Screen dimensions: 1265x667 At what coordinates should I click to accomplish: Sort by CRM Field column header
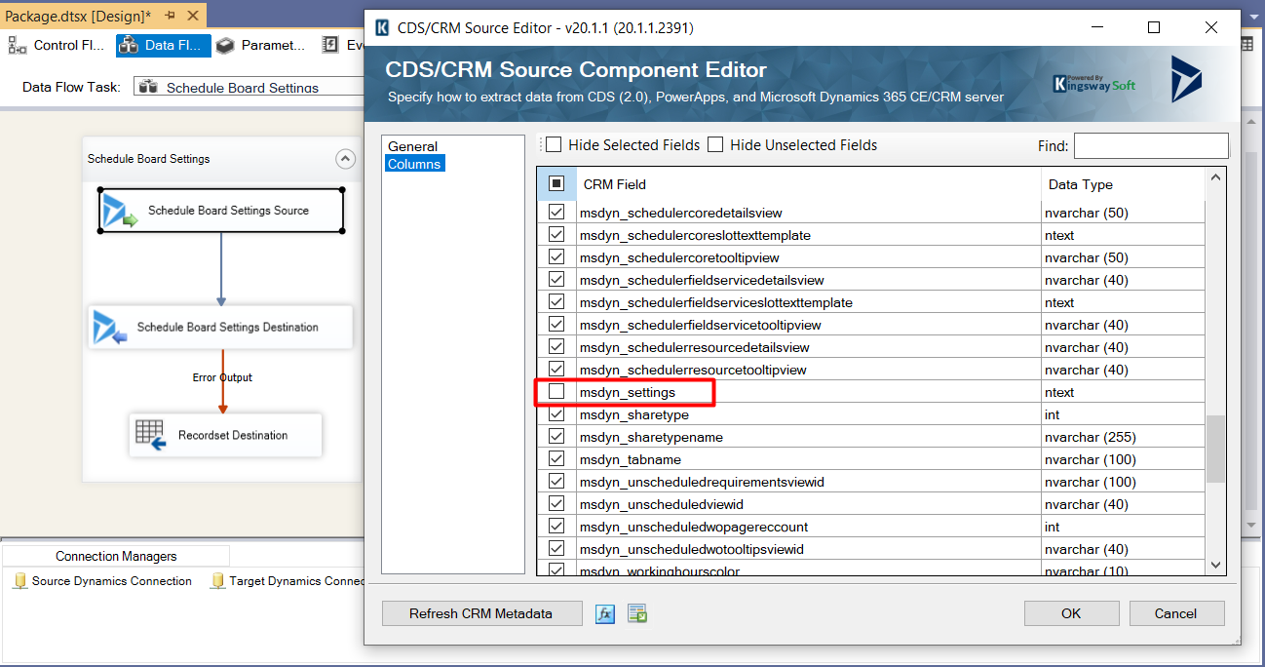tap(808, 184)
